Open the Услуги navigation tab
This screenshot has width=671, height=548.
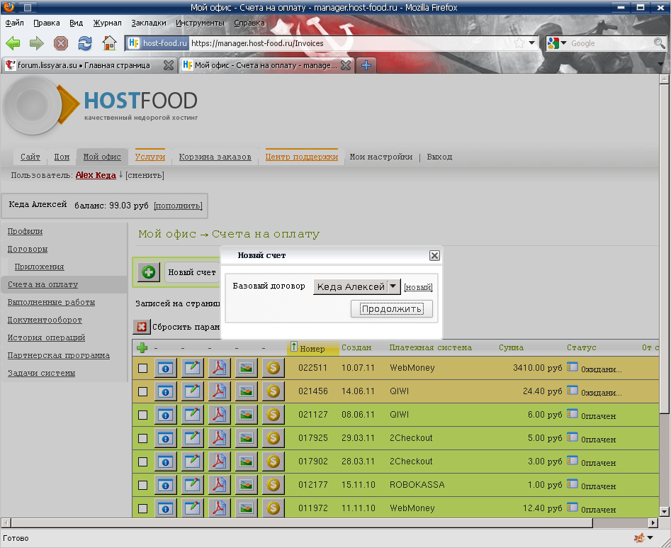tap(150, 157)
